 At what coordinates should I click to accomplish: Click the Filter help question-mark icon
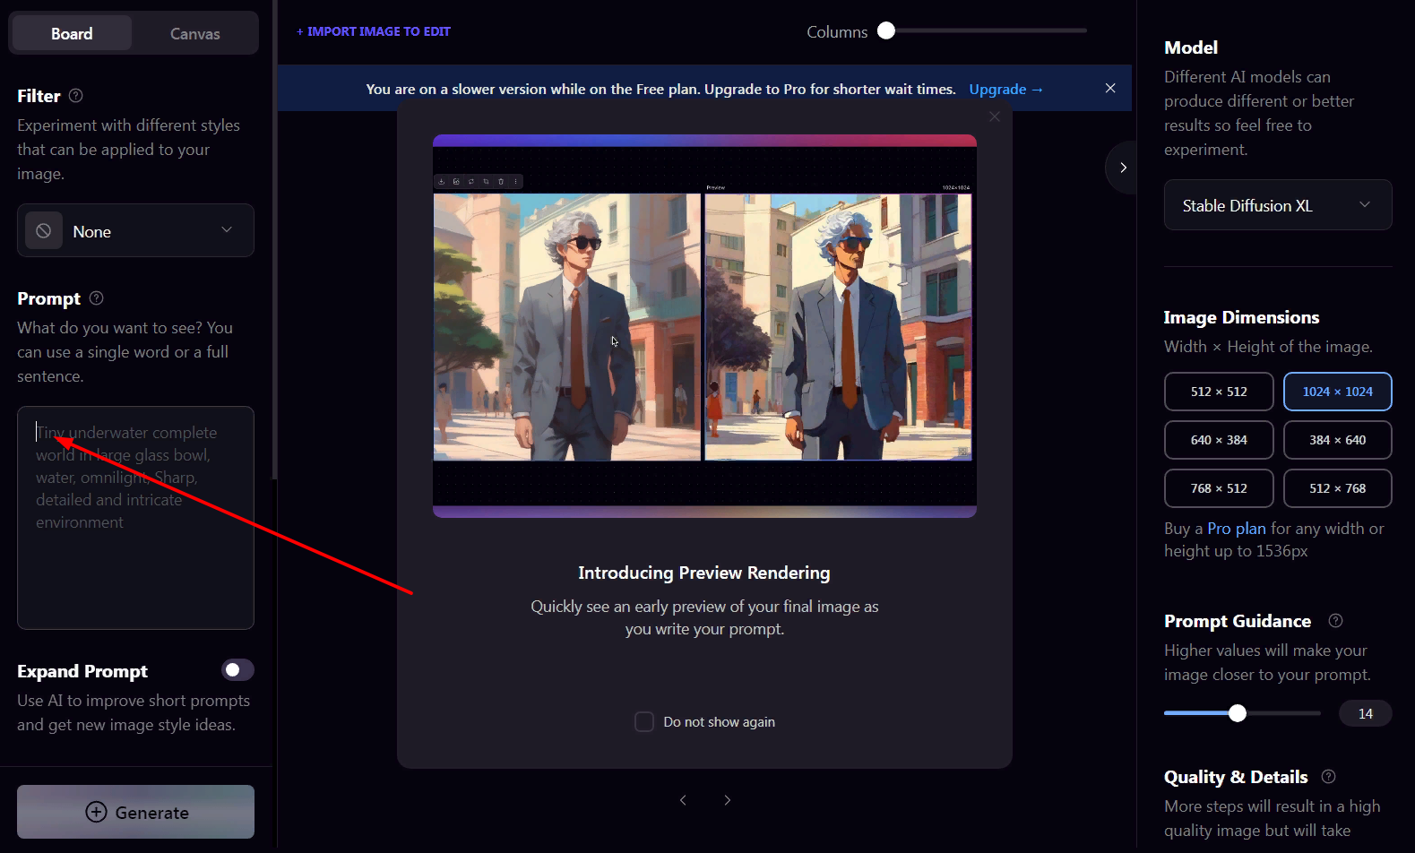[76, 96]
